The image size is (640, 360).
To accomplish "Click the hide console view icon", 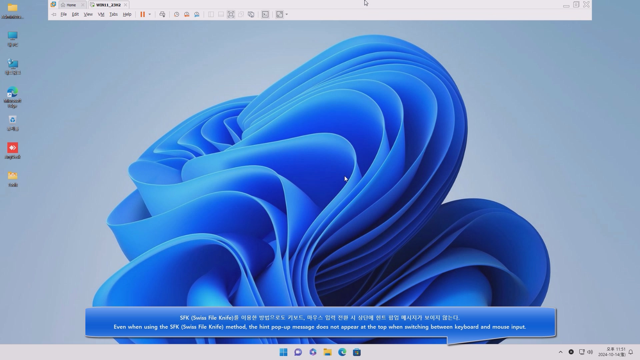I will point(251,14).
